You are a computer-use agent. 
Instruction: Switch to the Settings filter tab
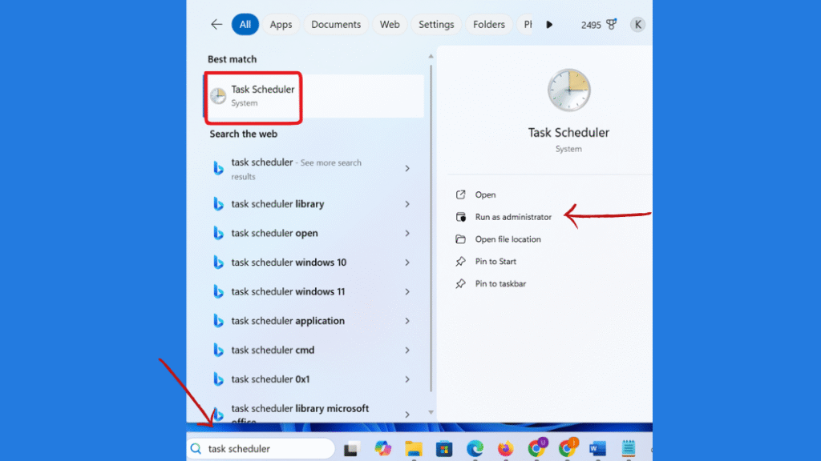tap(436, 25)
